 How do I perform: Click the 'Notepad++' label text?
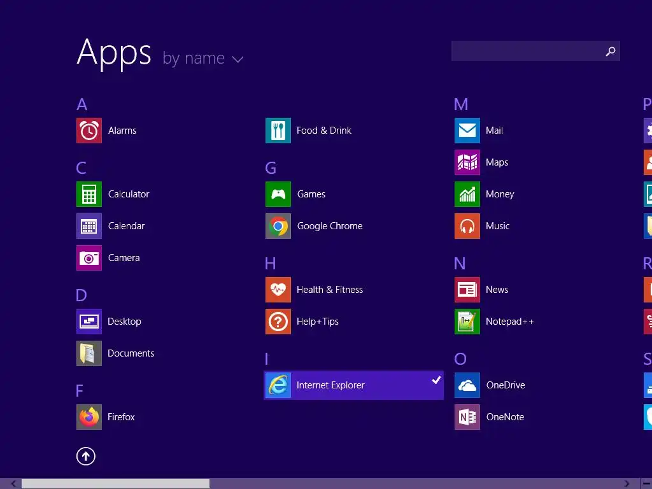coord(510,322)
